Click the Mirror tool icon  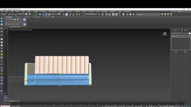click(x=99, y=14)
